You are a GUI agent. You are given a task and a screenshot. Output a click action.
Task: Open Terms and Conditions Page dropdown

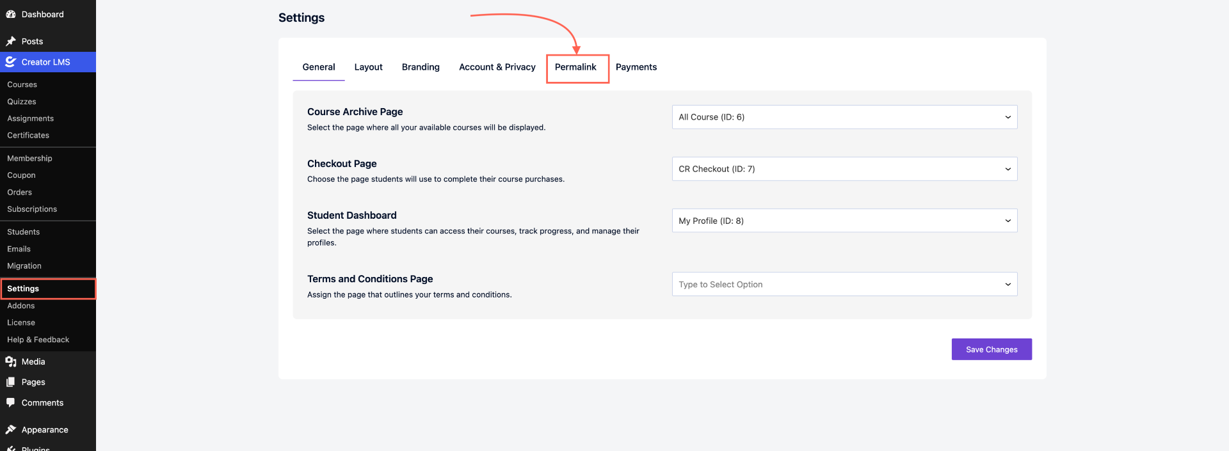(x=844, y=284)
